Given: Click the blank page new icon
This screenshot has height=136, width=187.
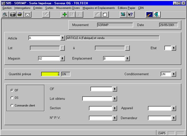Looking at the screenshot, I should pyautogui.click(x=105, y=14).
